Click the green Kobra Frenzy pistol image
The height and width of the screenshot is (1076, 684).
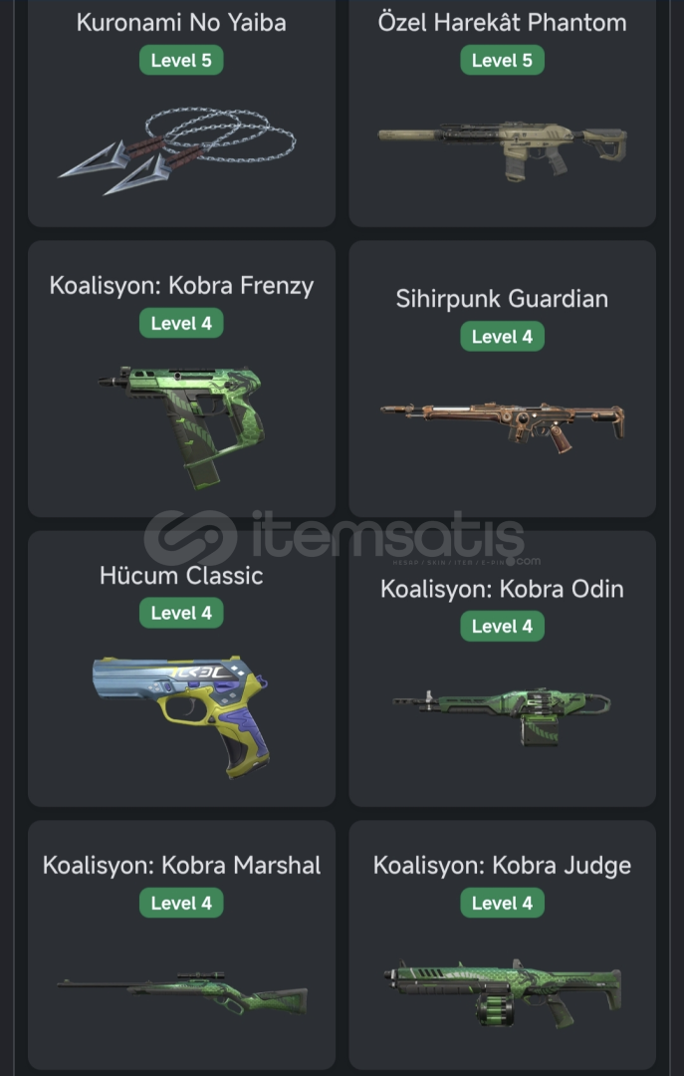coord(182,426)
